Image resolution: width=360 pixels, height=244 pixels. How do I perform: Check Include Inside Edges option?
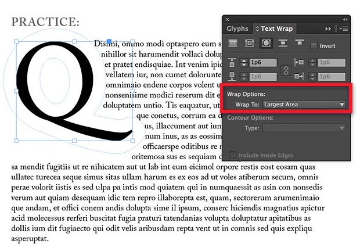click(x=233, y=155)
